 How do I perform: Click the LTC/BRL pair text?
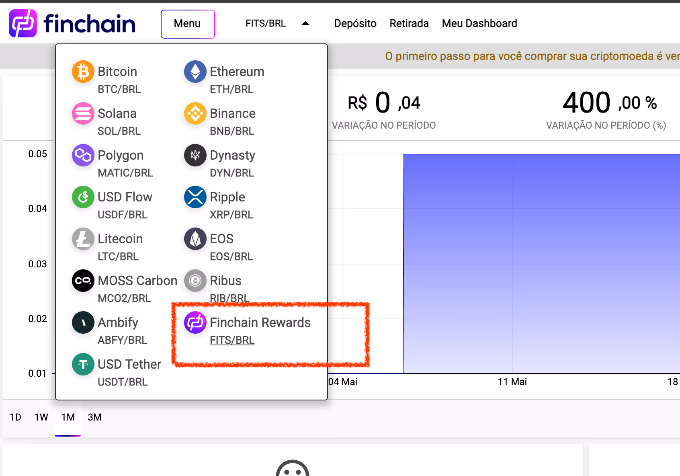click(x=118, y=256)
